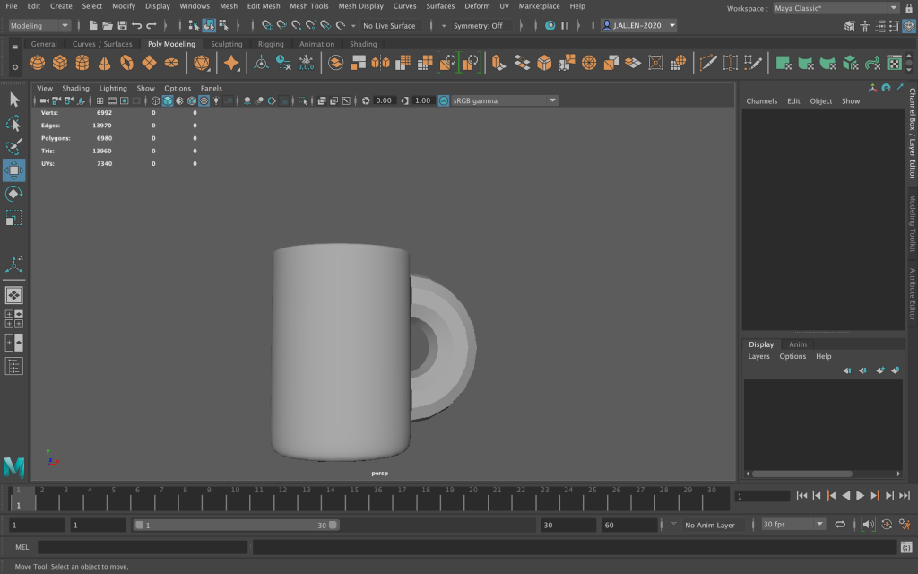Open the Layers menu in Layer Editor
Viewport: 918px width, 574px height.
(x=758, y=356)
